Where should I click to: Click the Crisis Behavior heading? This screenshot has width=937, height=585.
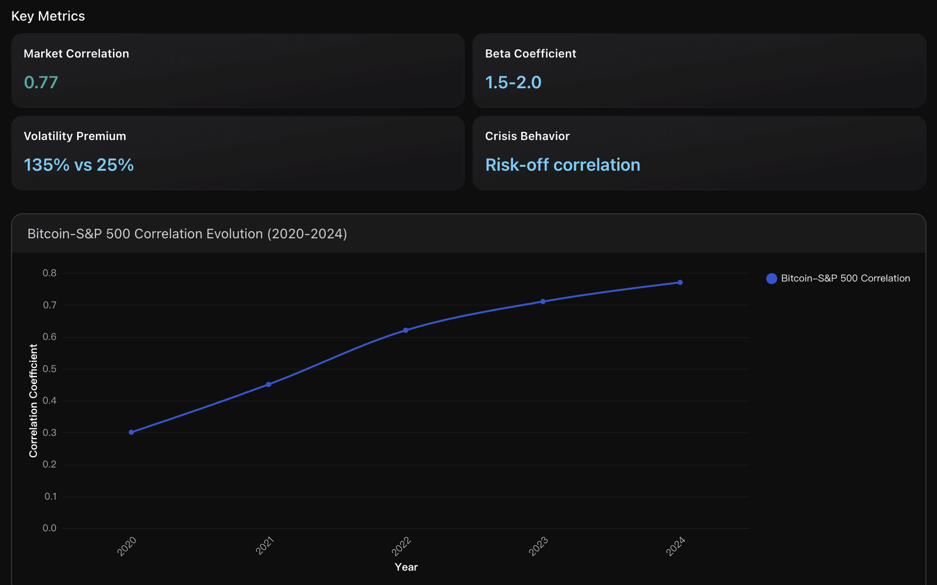pos(527,136)
